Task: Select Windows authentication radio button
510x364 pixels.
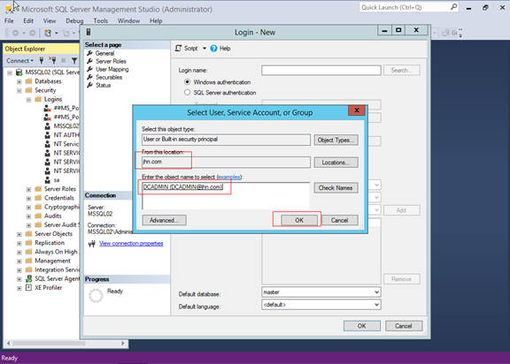Action: coord(187,82)
